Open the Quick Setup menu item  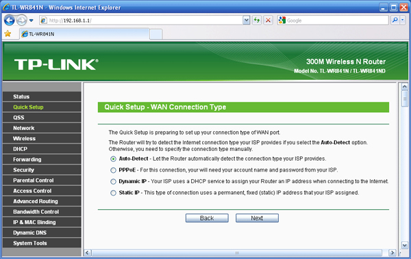[42, 107]
